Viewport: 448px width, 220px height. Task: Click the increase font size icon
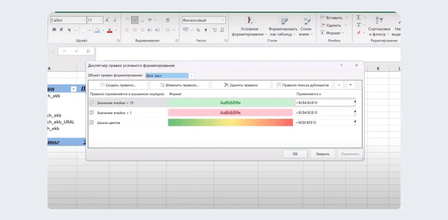(x=107, y=20)
